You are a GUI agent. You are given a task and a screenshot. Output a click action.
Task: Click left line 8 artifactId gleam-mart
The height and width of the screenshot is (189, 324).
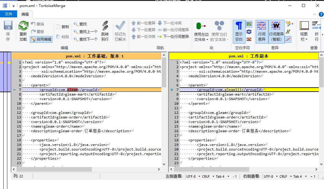coord(77,94)
